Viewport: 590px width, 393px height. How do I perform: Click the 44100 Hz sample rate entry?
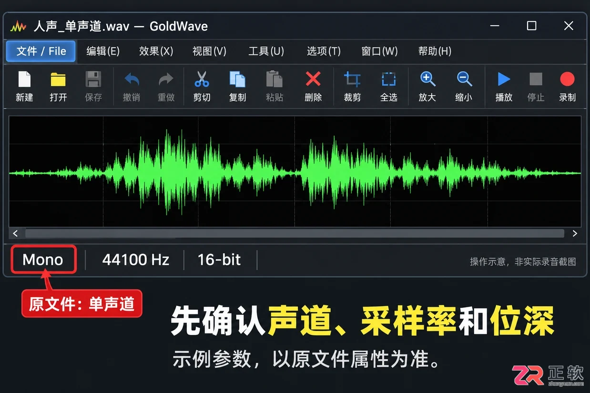tap(136, 260)
